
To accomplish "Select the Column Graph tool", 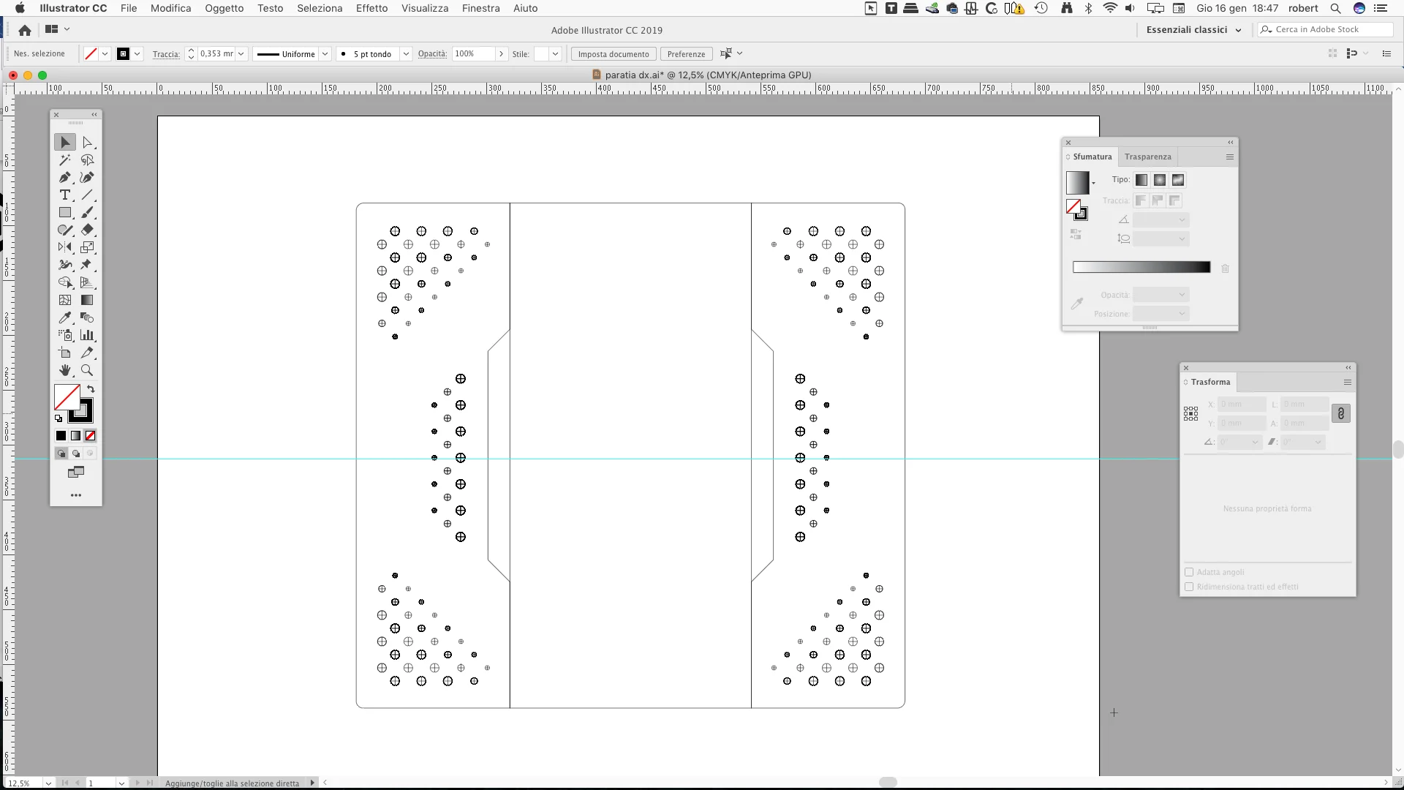I will coord(87,335).
